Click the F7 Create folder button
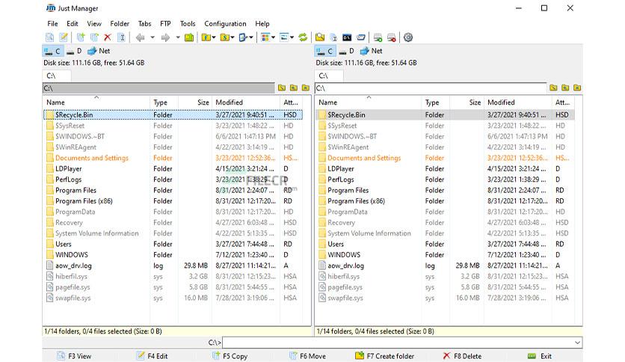 [385, 356]
